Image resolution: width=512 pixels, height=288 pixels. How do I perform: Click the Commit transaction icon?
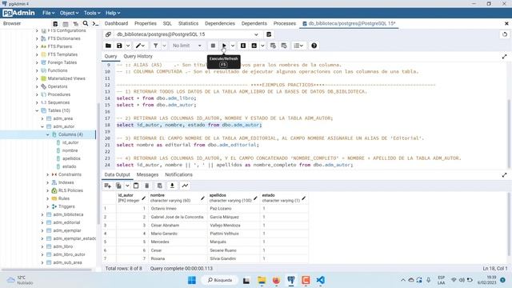click(273, 46)
